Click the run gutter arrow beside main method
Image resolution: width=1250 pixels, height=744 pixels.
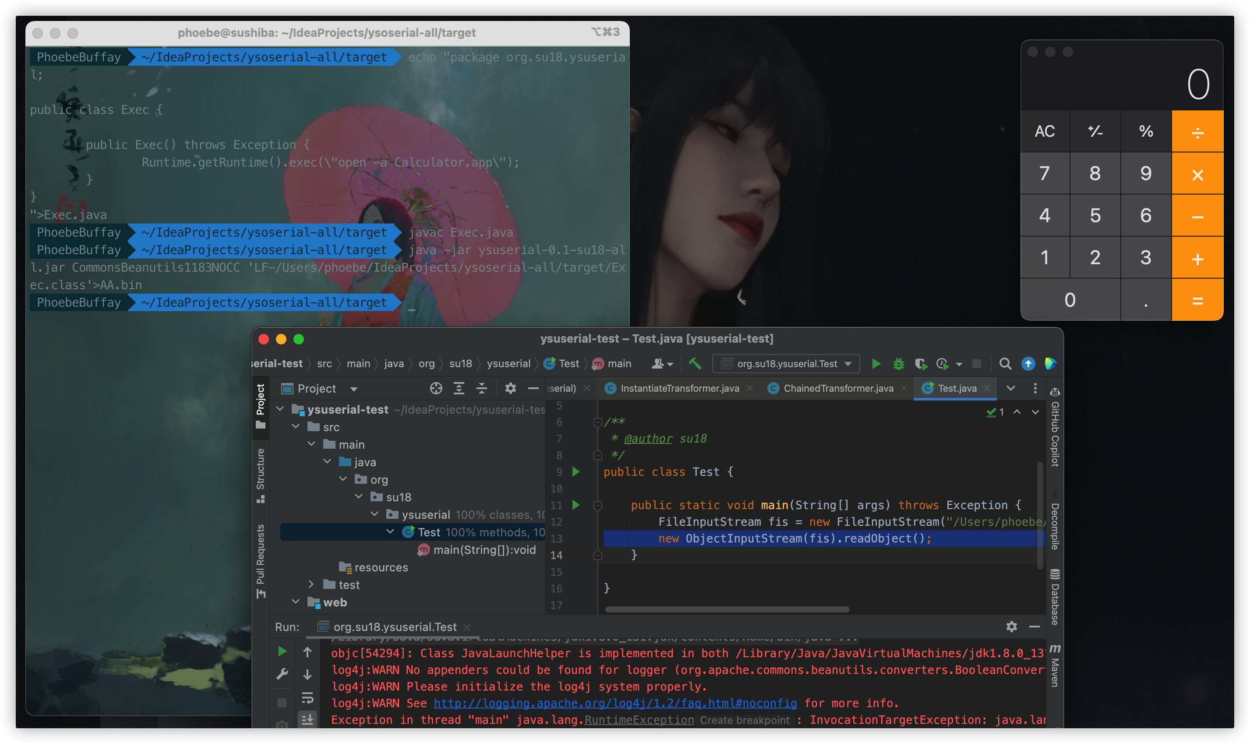click(576, 505)
